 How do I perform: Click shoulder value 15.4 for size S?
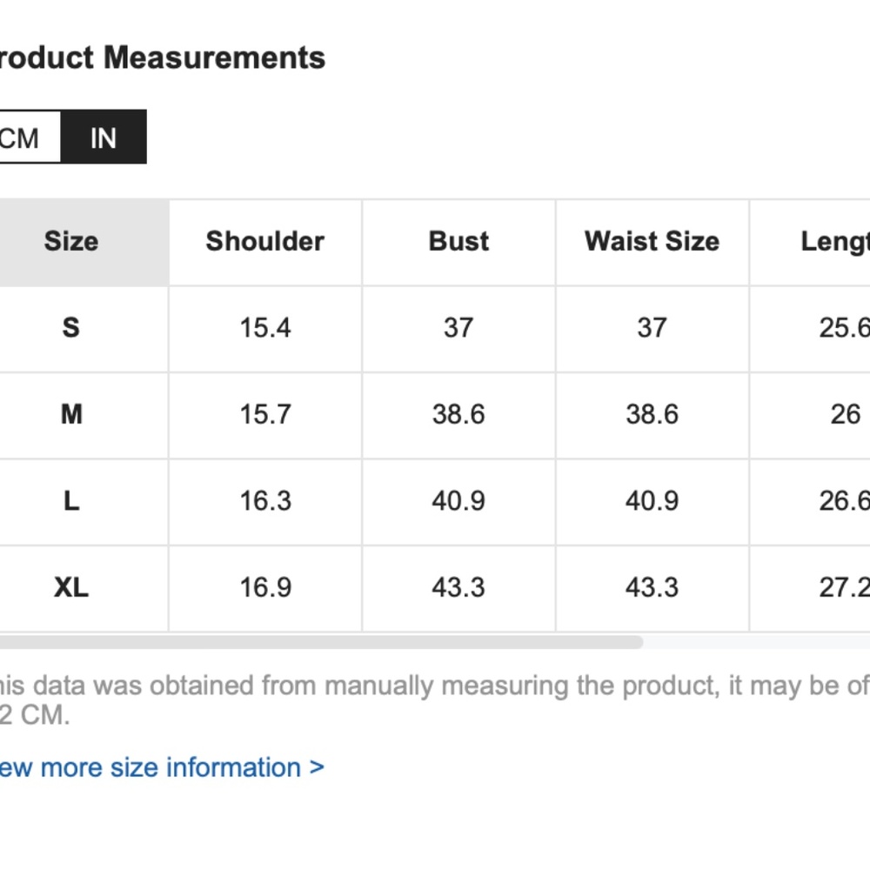click(265, 327)
